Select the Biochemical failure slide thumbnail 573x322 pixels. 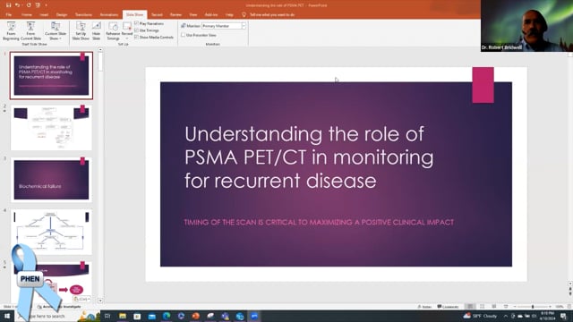(51, 180)
